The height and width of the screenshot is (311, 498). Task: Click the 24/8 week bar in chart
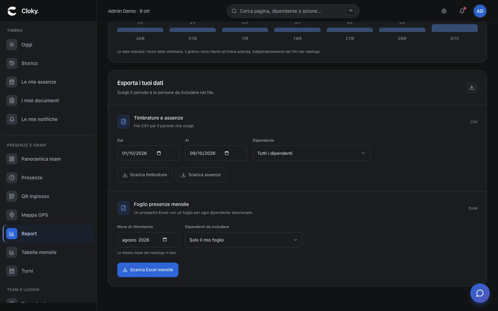coord(140,30)
